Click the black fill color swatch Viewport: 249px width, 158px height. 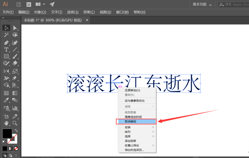(x=7, y=133)
